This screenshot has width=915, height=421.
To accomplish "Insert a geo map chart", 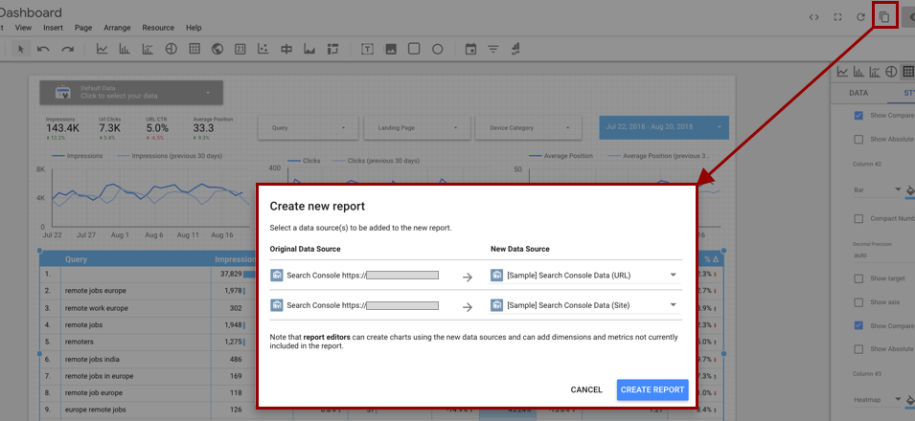I will tap(217, 49).
